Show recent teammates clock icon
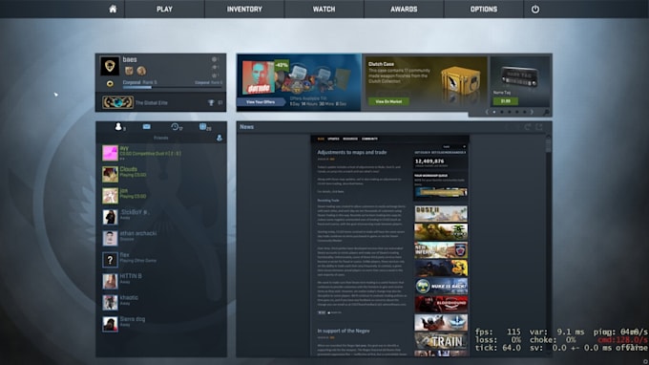 pyautogui.click(x=175, y=127)
